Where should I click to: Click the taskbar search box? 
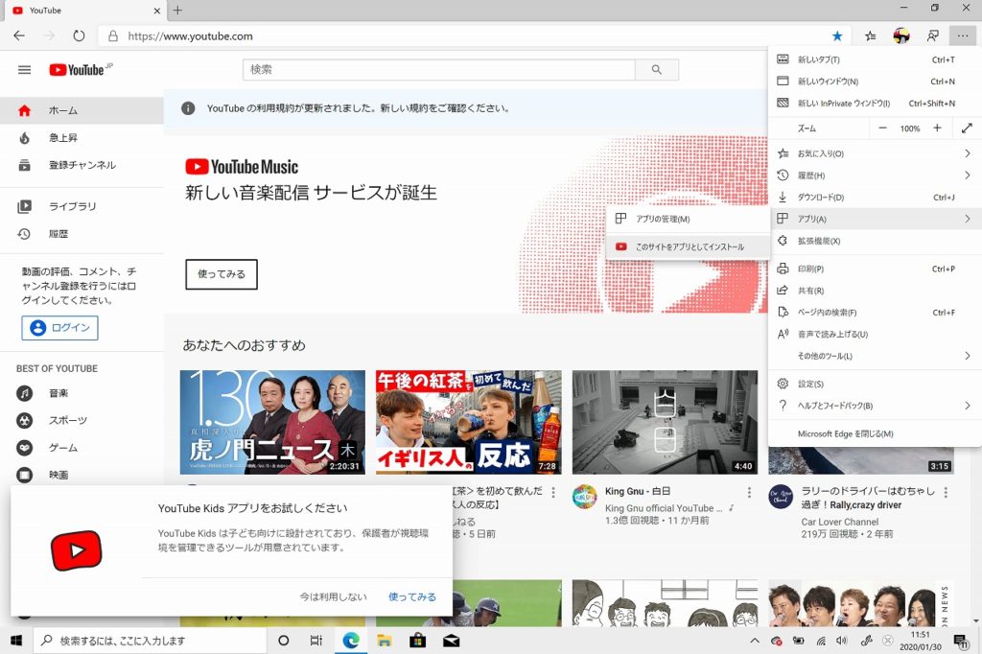coord(150,641)
